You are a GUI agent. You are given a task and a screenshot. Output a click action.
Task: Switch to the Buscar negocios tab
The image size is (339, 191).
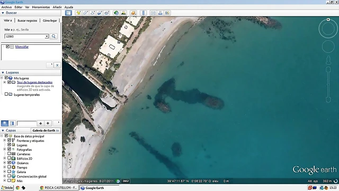27,21
